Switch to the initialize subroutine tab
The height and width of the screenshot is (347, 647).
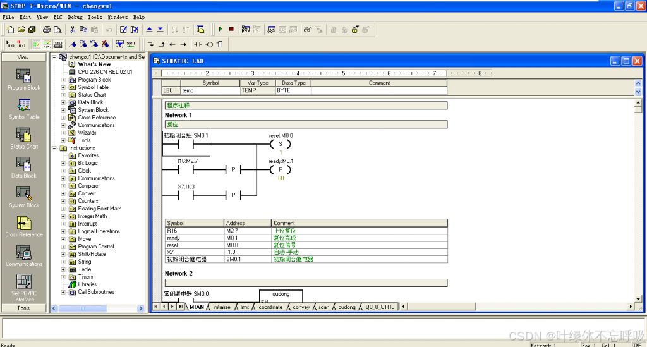tap(221, 307)
